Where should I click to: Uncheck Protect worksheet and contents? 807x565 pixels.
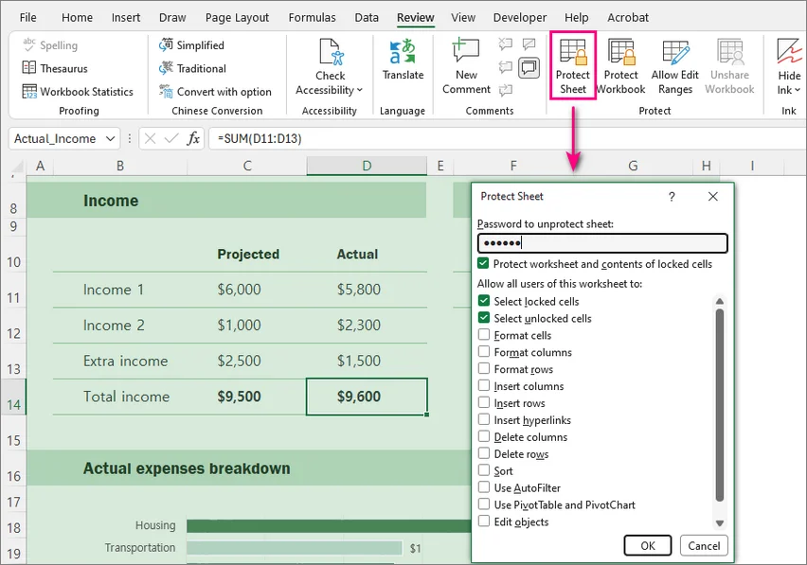[x=483, y=263]
